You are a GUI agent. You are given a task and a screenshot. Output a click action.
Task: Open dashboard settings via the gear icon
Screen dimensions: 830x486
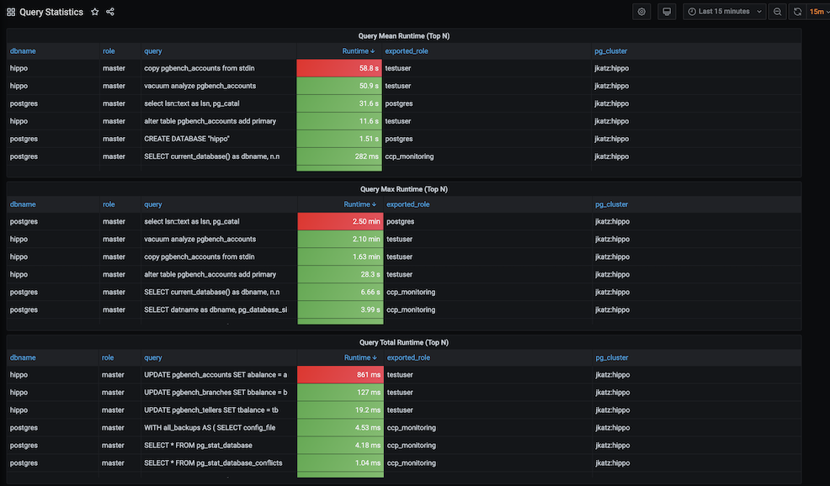pyautogui.click(x=641, y=11)
